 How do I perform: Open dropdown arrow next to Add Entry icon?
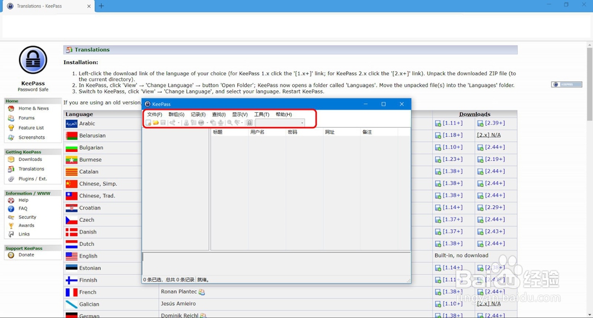click(178, 123)
